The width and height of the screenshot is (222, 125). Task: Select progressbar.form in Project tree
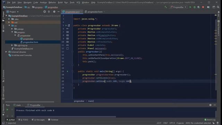point(31,42)
